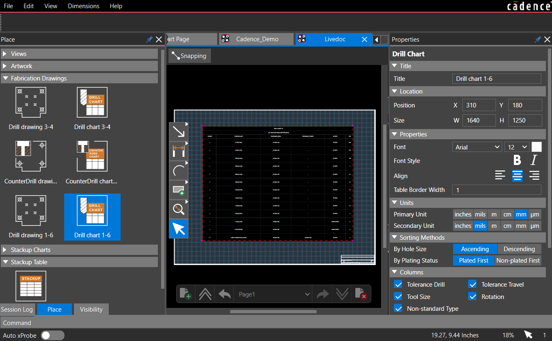
Task: Expand the Artwork section
Action: tap(79, 66)
